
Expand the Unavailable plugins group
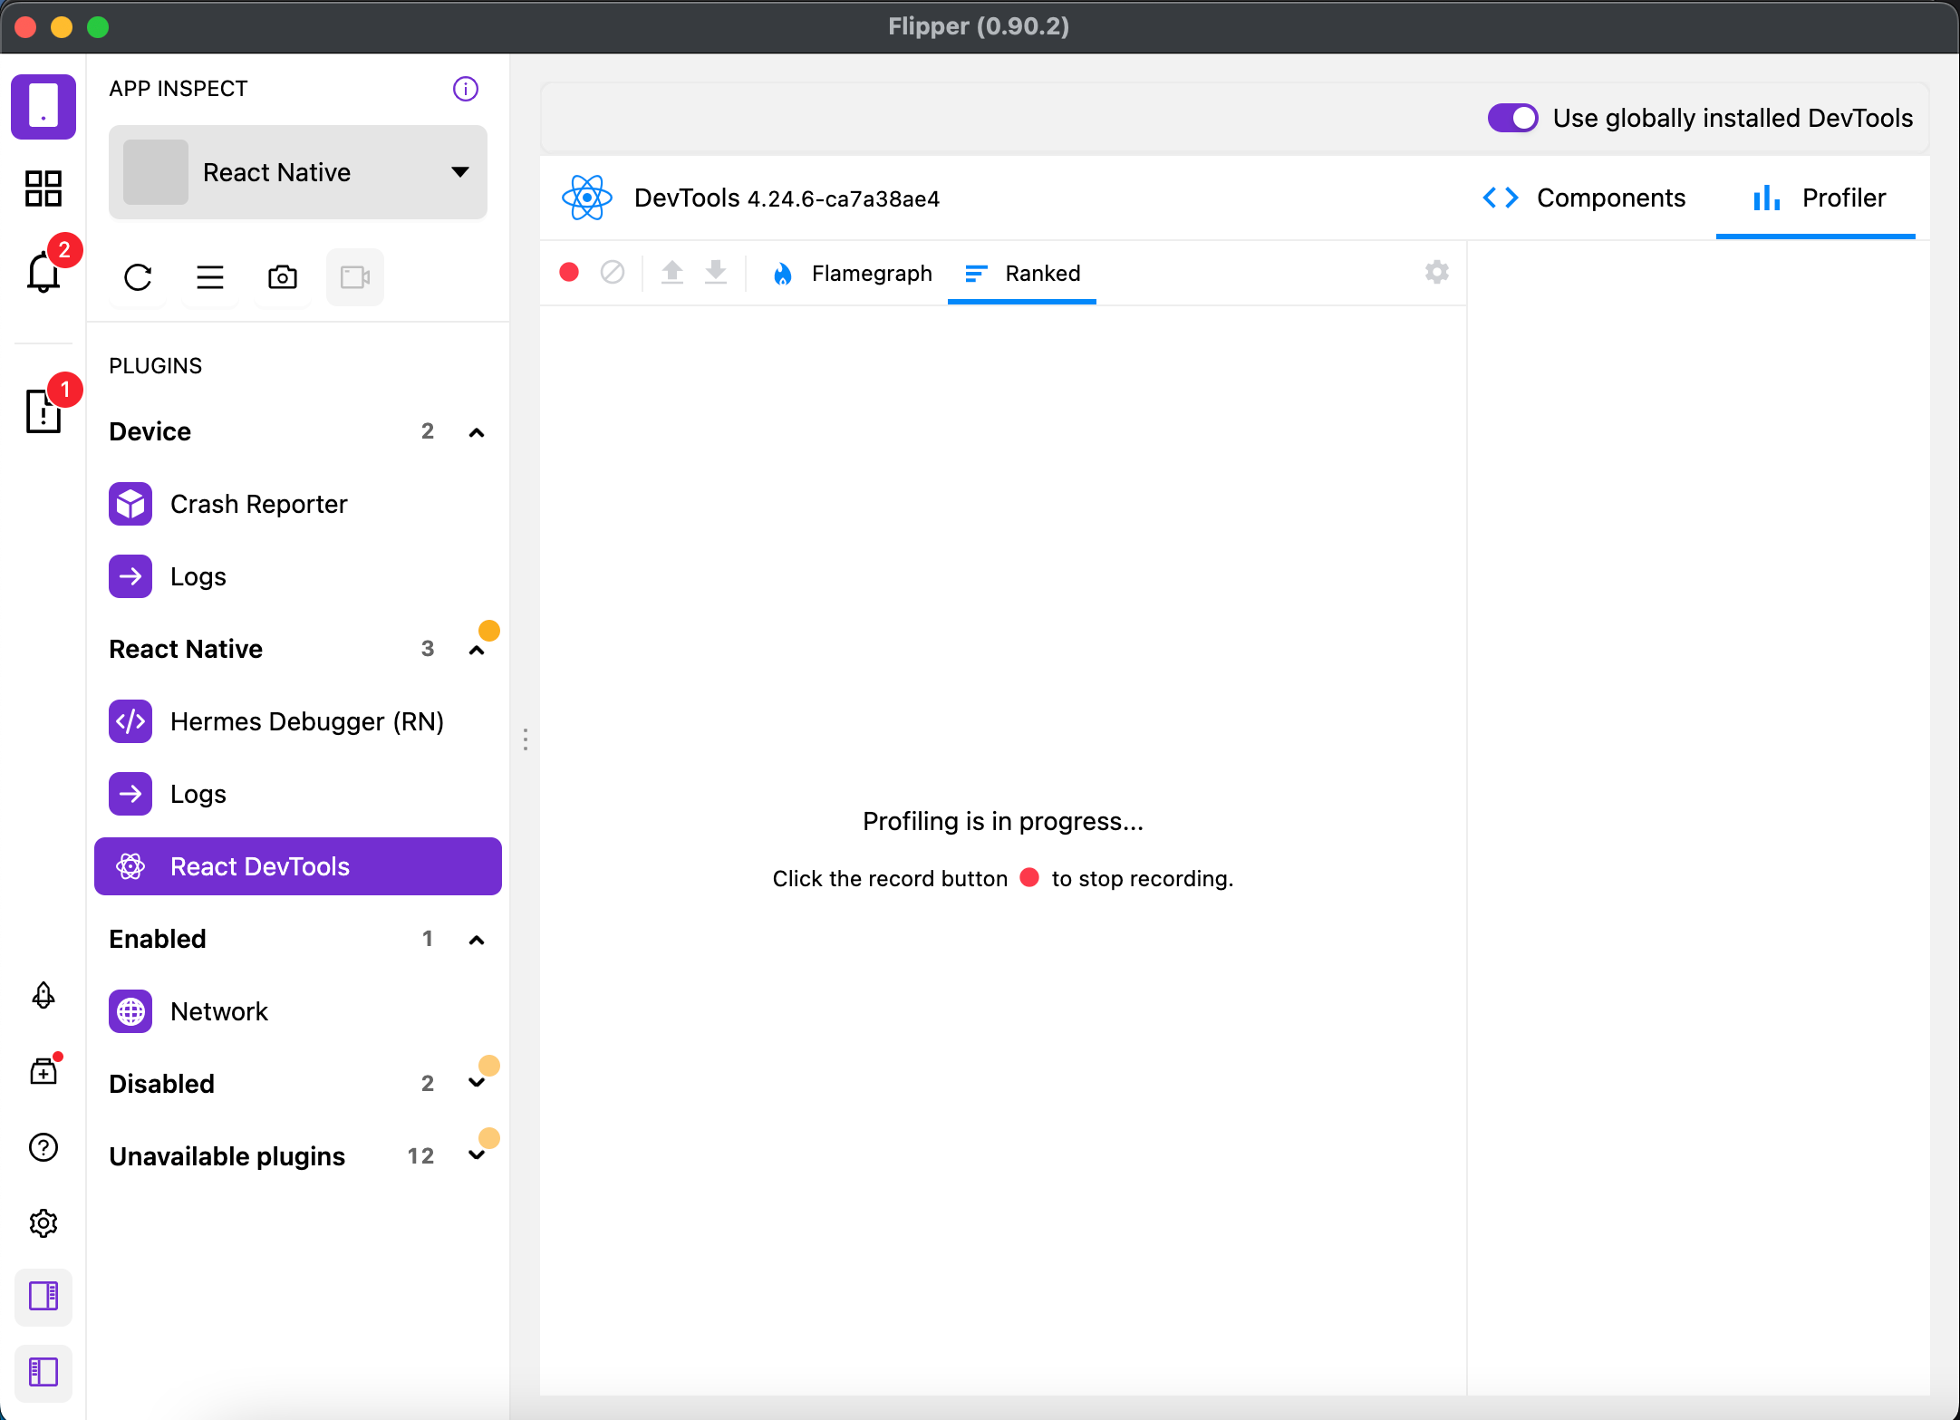(476, 1155)
